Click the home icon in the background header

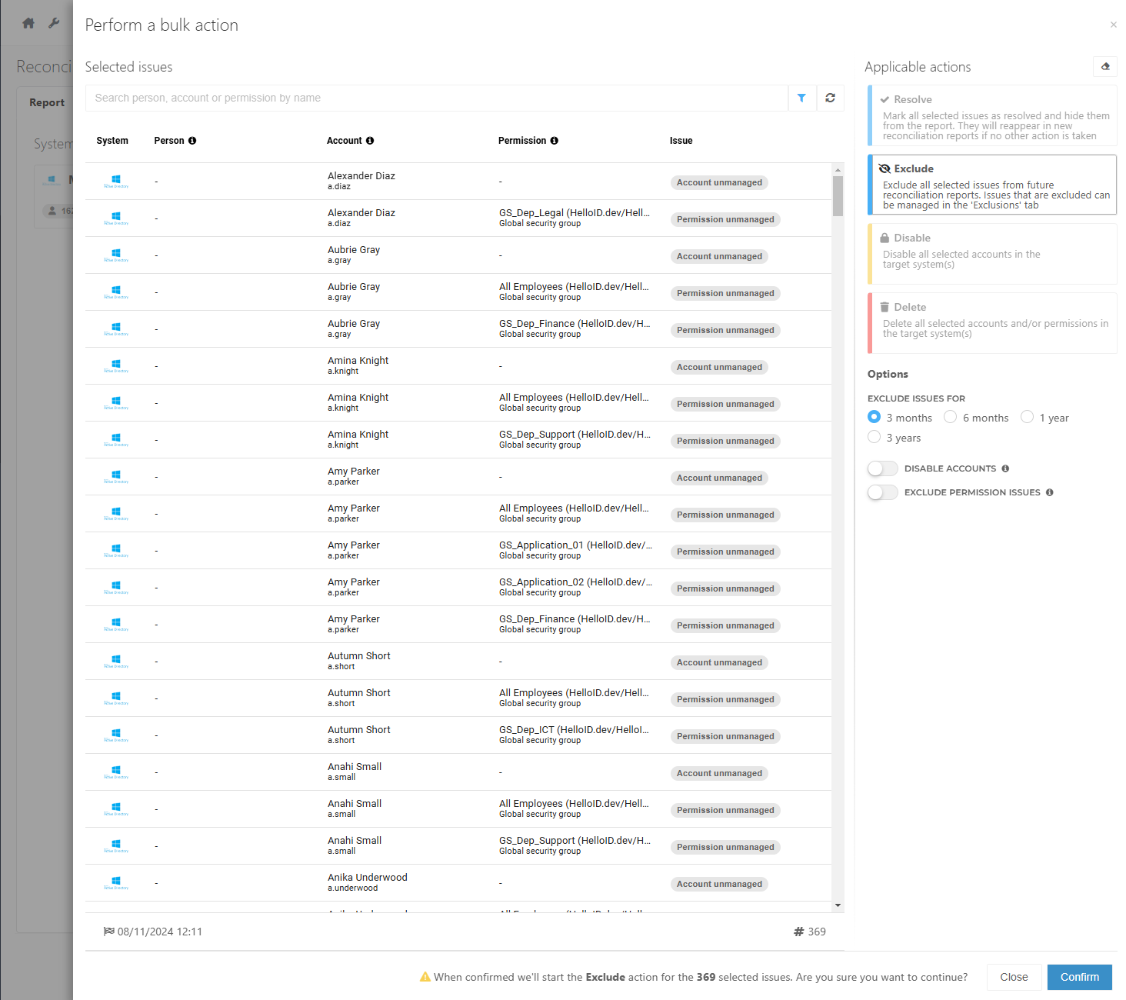[x=28, y=23]
